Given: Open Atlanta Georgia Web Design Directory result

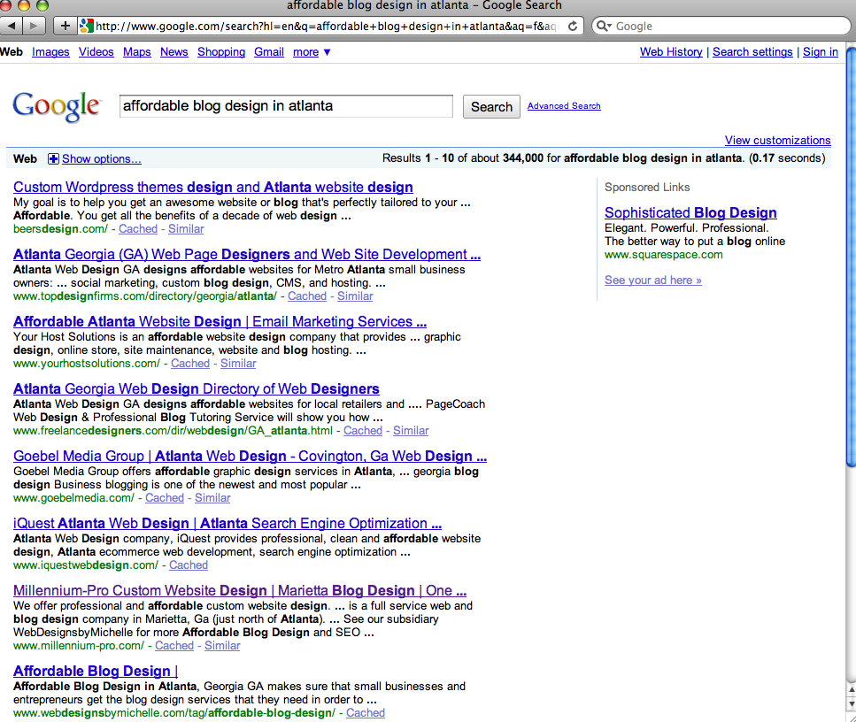Looking at the screenshot, I should pyautogui.click(x=196, y=388).
